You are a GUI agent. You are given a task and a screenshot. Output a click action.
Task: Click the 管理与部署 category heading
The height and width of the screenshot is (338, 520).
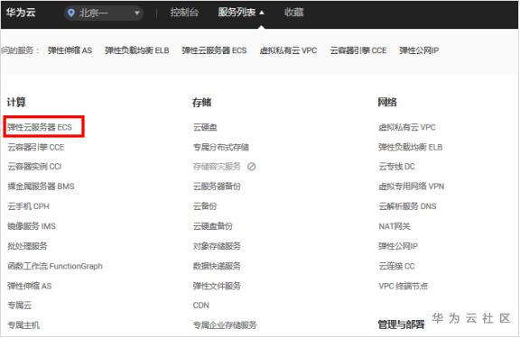[x=401, y=324]
